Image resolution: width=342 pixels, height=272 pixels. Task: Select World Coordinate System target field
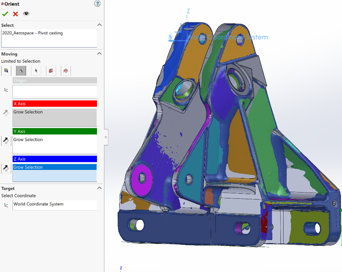(x=55, y=204)
